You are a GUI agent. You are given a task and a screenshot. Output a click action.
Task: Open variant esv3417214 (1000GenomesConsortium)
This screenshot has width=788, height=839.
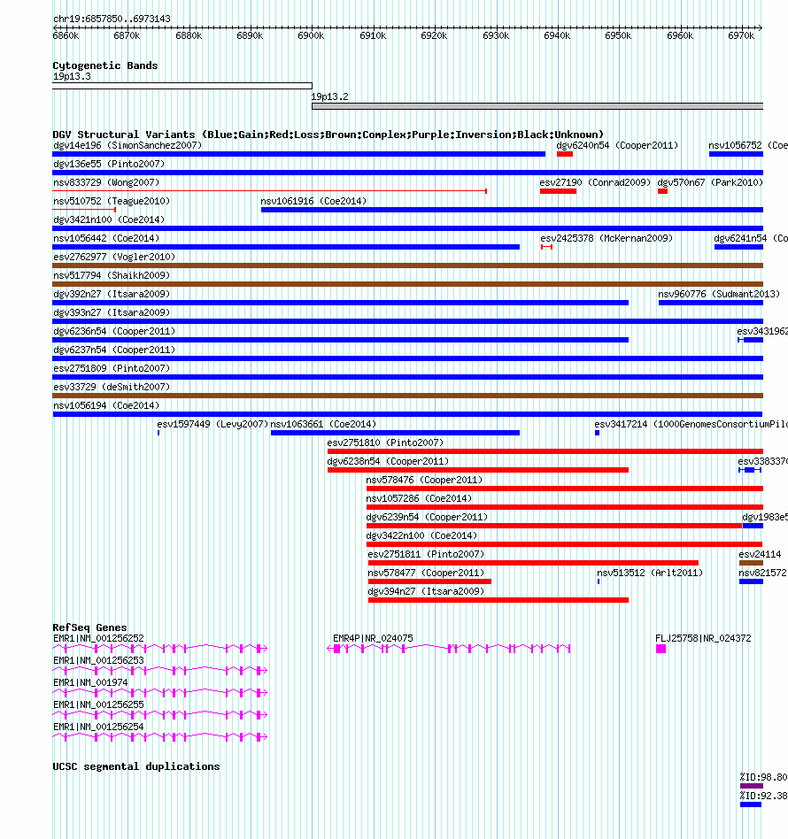[x=691, y=424]
